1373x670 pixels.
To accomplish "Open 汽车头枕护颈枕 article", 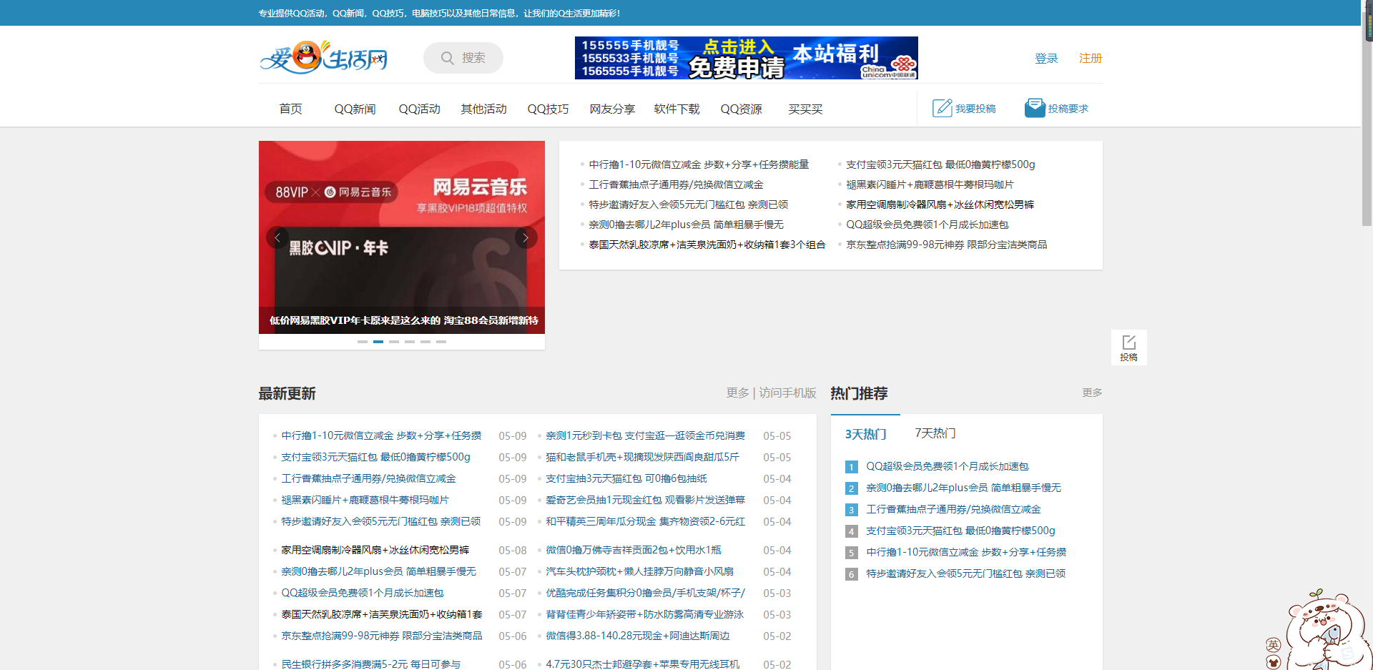I will click(x=639, y=571).
